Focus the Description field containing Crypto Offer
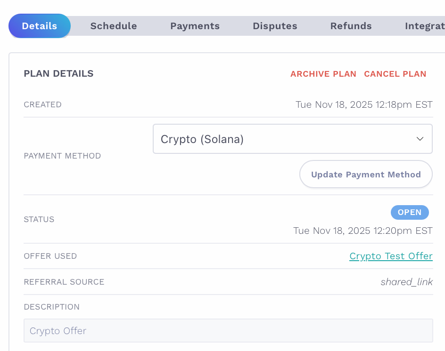 228,331
